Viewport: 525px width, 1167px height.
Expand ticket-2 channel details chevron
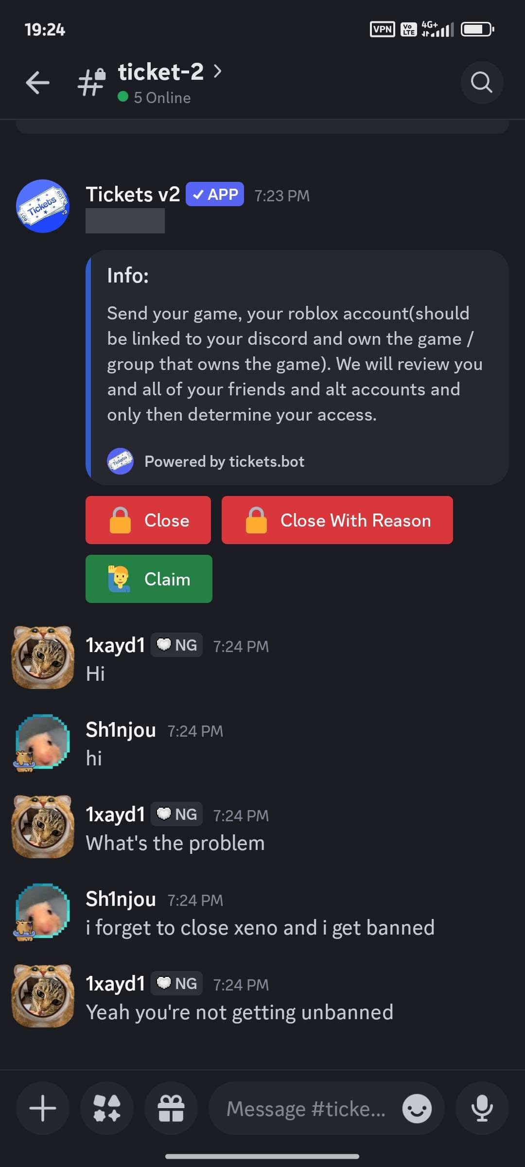tap(218, 71)
